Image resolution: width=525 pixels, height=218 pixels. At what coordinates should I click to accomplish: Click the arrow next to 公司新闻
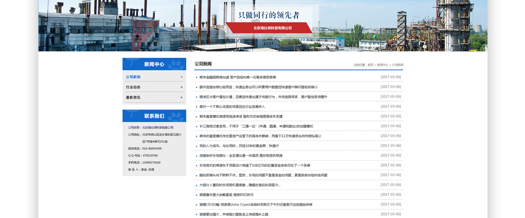point(181,77)
